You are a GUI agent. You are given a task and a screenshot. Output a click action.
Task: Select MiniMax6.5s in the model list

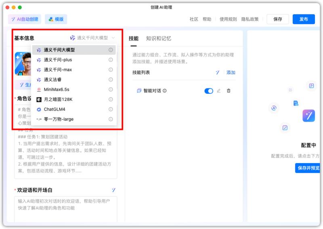(x=74, y=89)
